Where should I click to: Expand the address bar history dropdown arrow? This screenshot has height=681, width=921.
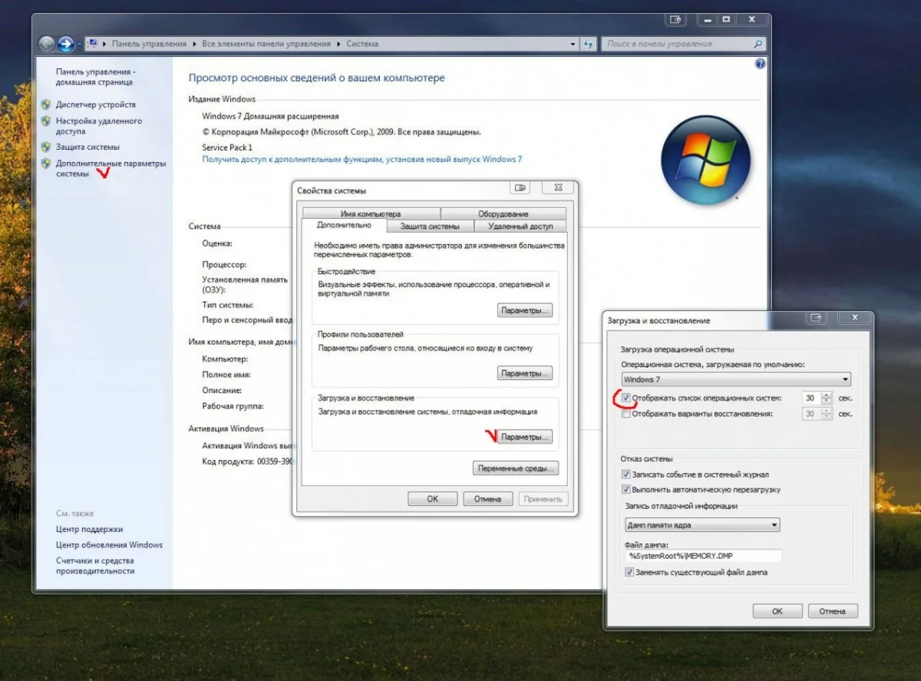pos(573,44)
